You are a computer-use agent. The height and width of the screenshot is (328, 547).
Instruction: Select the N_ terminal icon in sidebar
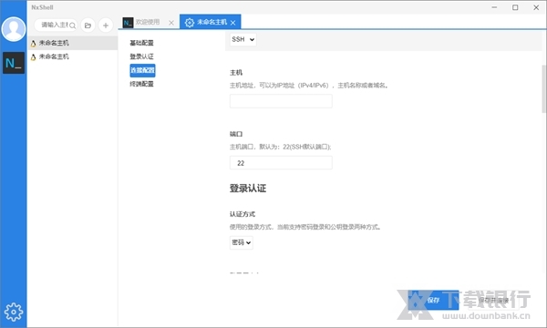(x=14, y=63)
